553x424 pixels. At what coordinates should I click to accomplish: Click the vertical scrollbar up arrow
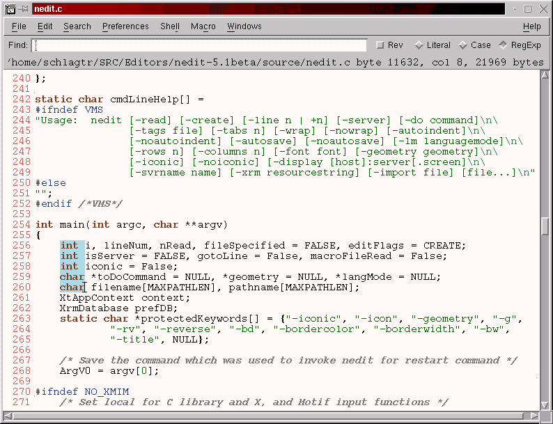pos(545,74)
